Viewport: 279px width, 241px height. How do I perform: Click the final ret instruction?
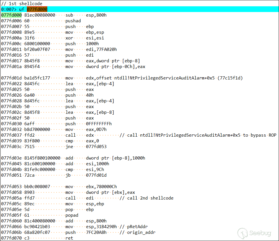pos(69,238)
